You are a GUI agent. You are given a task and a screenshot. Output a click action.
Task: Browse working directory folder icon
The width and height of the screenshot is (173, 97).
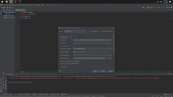(x=110, y=58)
